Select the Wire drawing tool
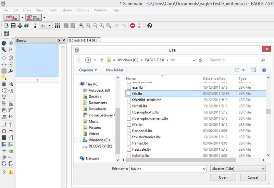The height and width of the screenshot is (188, 274). click(x=4, y=125)
